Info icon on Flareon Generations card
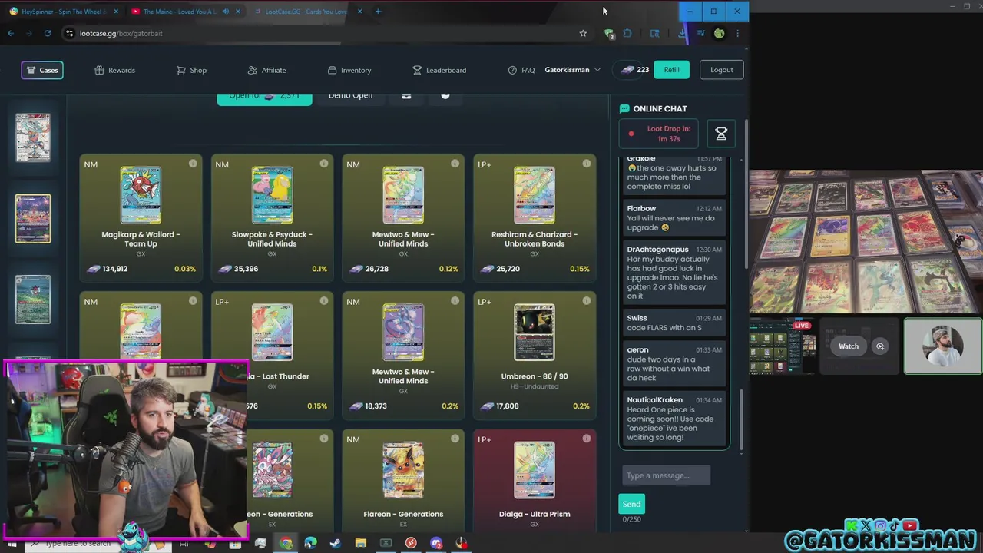The image size is (983, 553). pyautogui.click(x=455, y=439)
